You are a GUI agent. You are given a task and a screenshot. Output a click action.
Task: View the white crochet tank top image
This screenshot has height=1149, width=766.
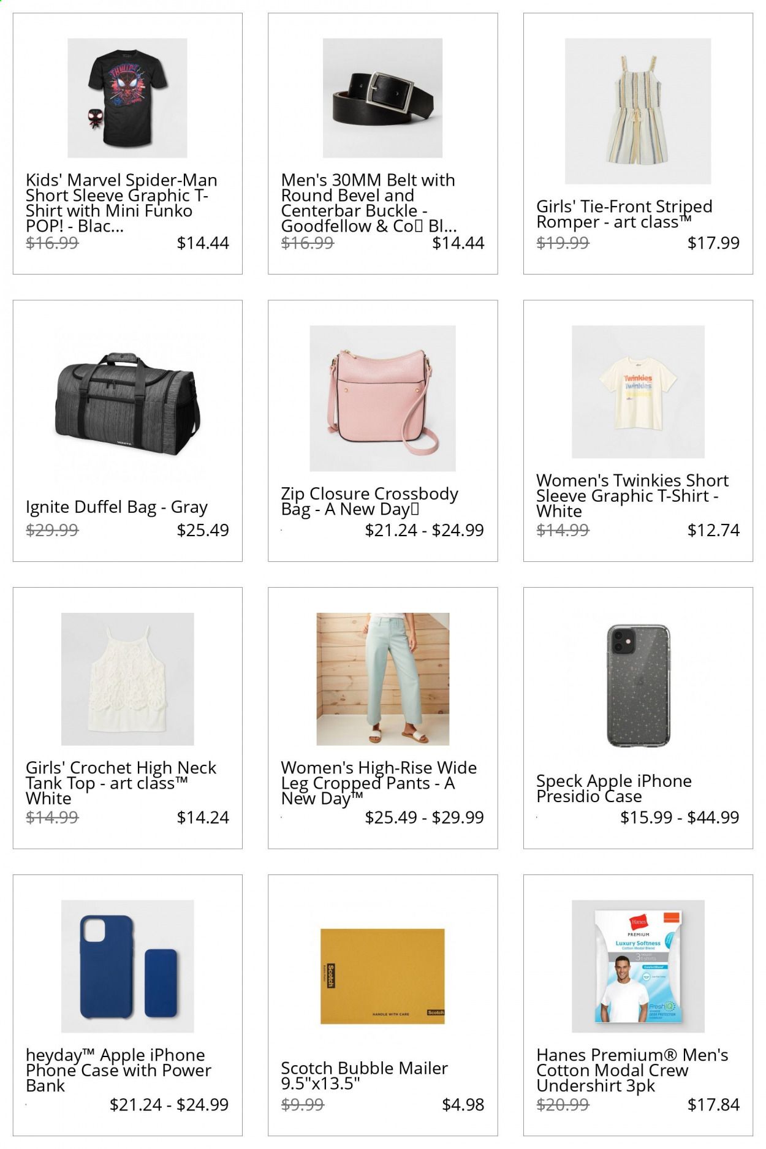pos(127,679)
